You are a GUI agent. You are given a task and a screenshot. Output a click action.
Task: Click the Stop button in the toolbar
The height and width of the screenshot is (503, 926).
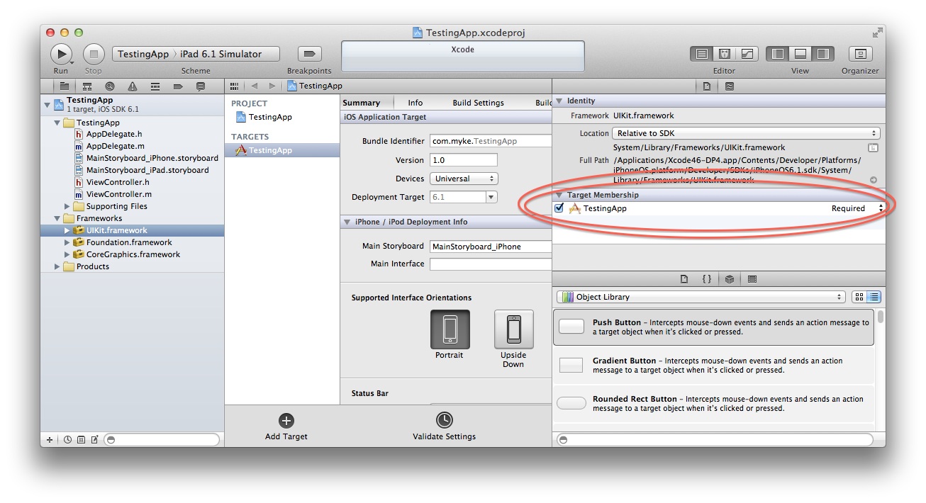[x=94, y=54]
